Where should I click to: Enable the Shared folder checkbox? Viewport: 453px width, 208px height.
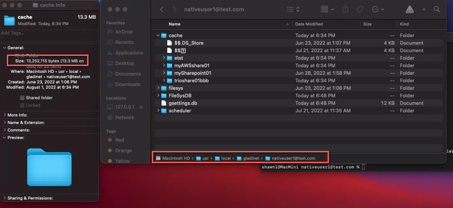pos(22,97)
